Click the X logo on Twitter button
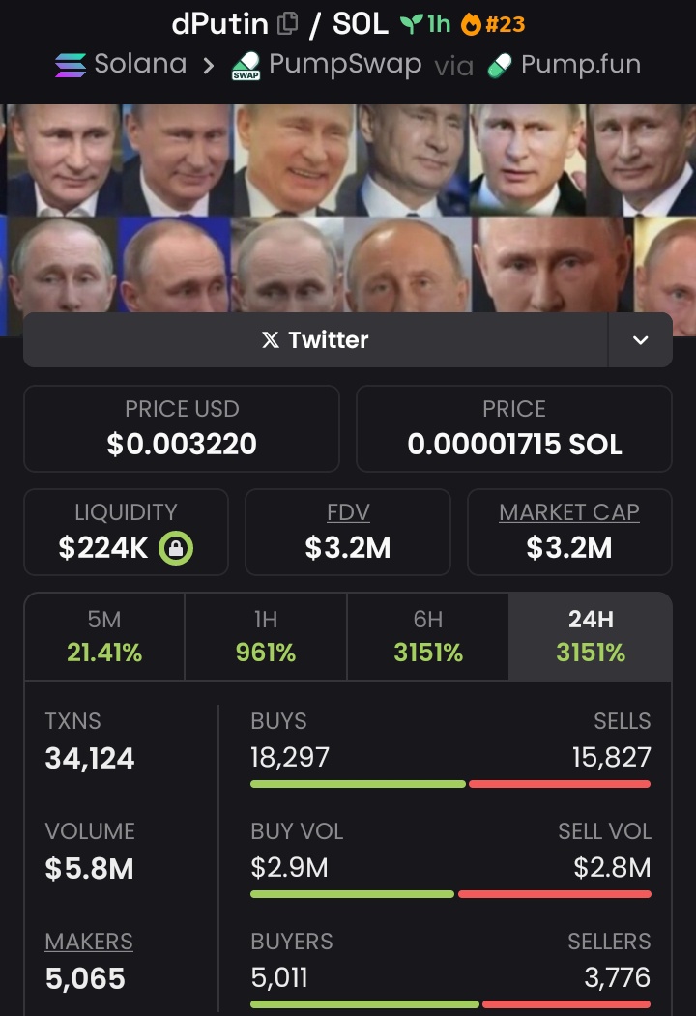 [x=271, y=339]
